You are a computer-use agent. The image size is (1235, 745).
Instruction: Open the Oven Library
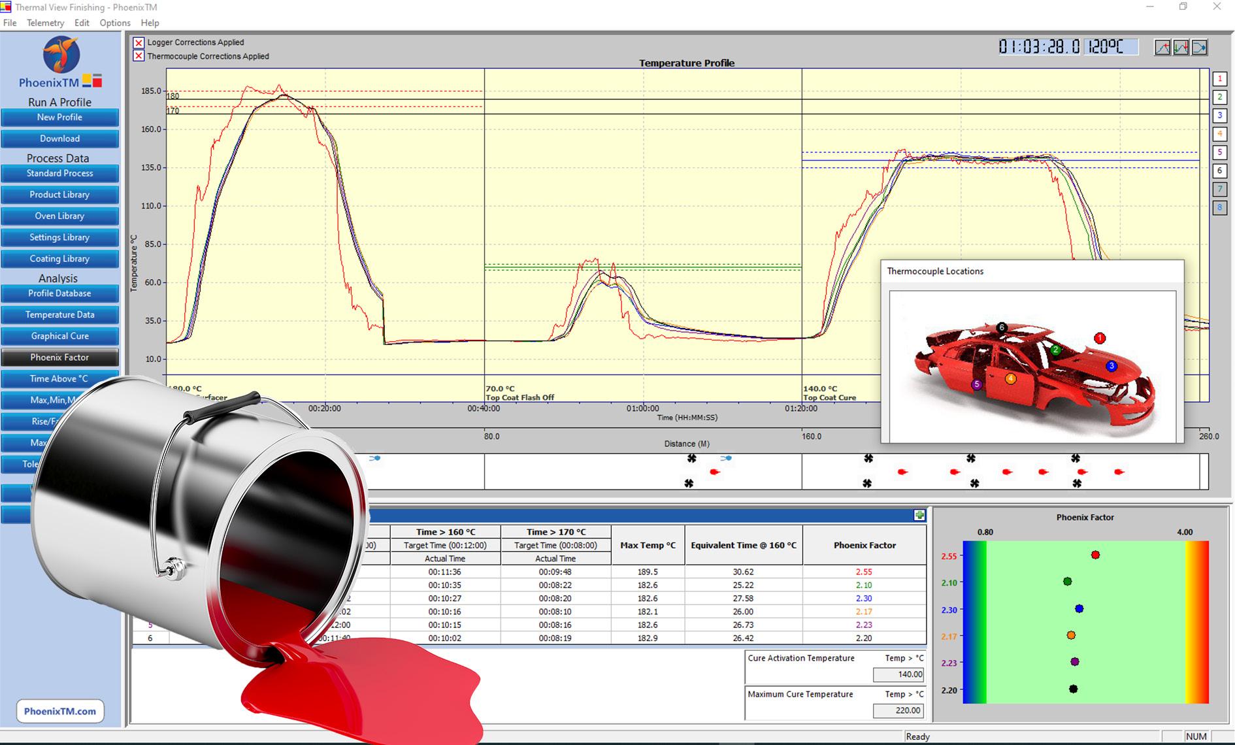pyautogui.click(x=59, y=216)
